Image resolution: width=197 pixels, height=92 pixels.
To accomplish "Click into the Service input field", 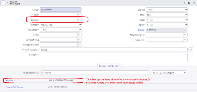I will tap(59, 35).
